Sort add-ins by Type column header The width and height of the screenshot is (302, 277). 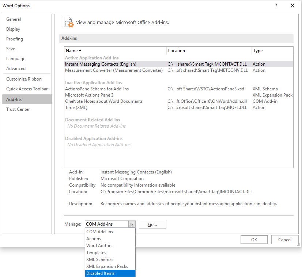click(272, 51)
